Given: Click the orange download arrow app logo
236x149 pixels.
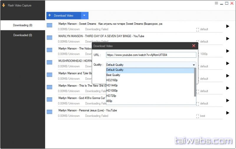Looking at the screenshot, I should [x=4, y=5].
